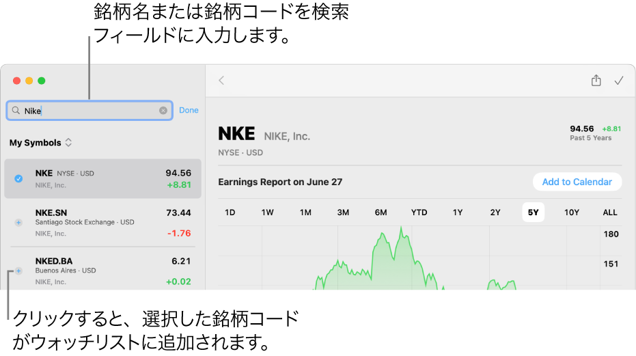This screenshot has height=356, width=636.
Task: Click the red close window button
Action: [x=16, y=81]
